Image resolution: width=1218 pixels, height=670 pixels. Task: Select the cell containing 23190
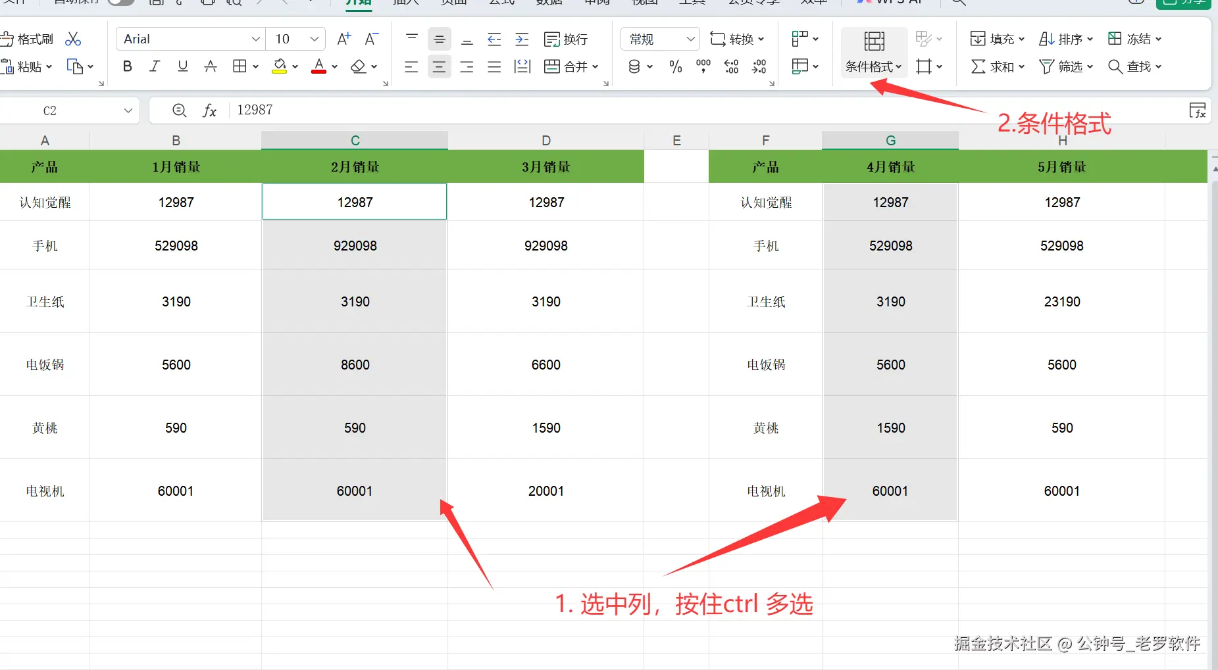(1062, 301)
